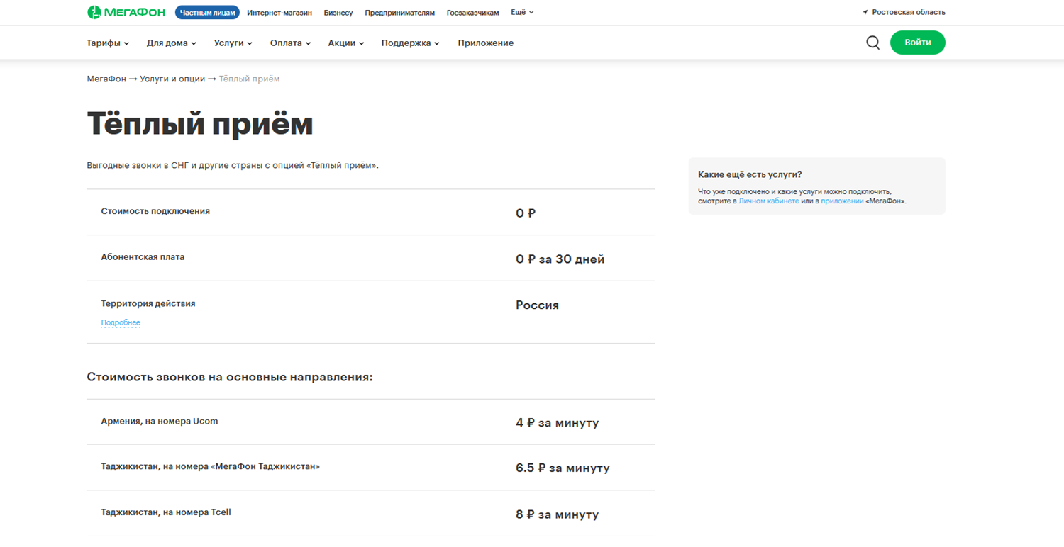Image resolution: width=1064 pixels, height=547 pixels.
Task: Expand the Ещё dropdown
Action: (x=522, y=12)
